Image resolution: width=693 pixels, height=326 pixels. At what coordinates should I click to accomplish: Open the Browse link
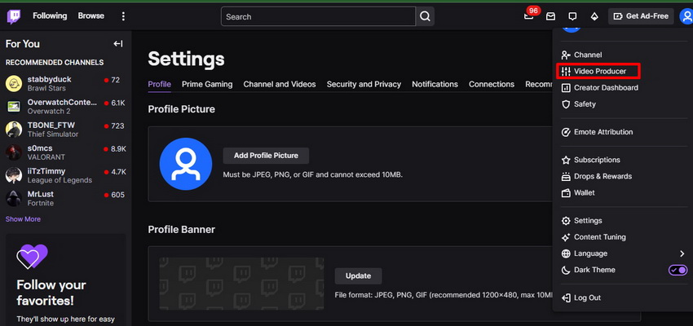click(x=91, y=16)
